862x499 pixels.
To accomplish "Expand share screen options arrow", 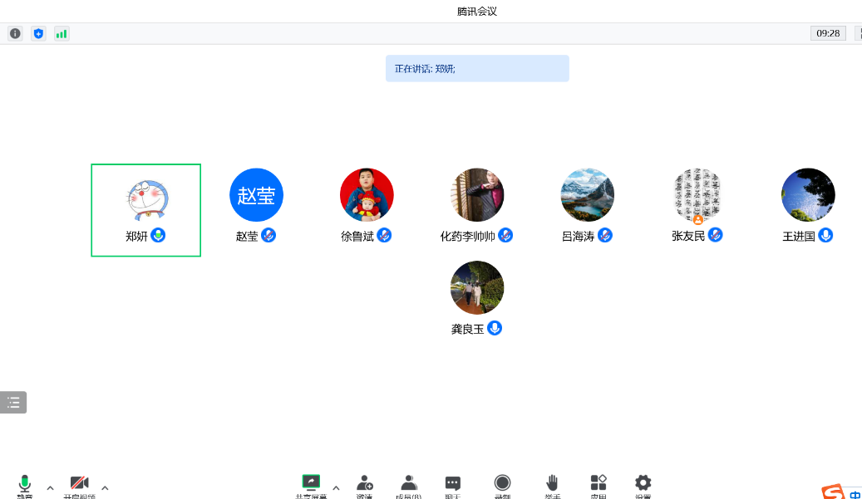I will 336,487.
